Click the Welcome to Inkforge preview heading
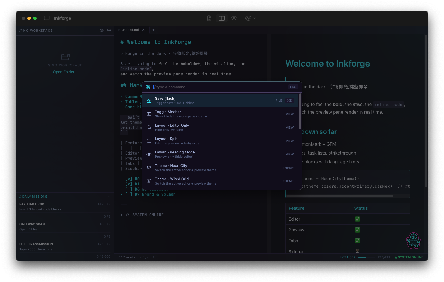 pos(328,63)
